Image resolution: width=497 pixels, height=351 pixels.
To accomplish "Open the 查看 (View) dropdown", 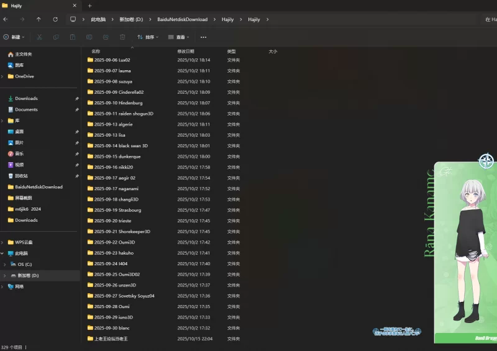I will (178, 37).
